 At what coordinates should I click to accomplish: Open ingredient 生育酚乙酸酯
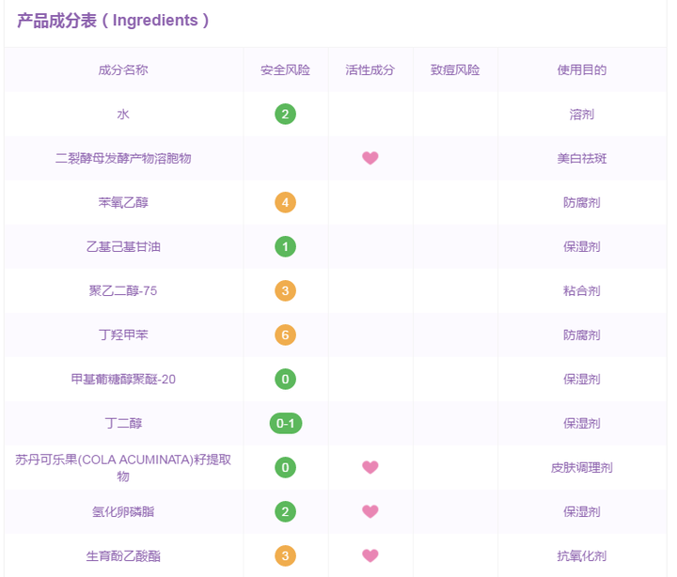click(x=123, y=555)
